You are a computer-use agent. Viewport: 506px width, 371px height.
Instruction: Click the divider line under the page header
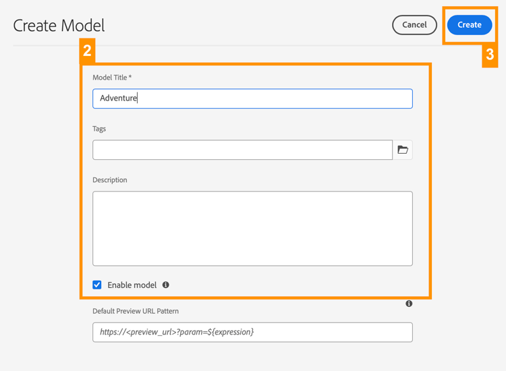tap(40, 46)
